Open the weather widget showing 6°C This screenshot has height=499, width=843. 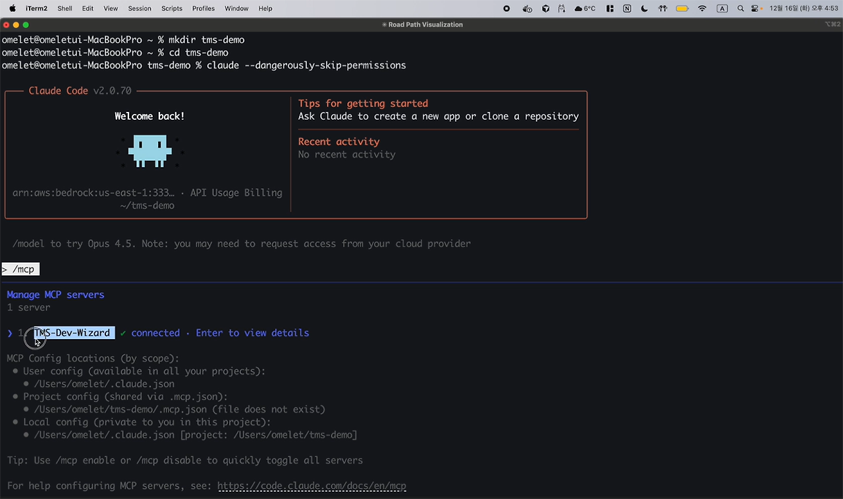(x=585, y=9)
